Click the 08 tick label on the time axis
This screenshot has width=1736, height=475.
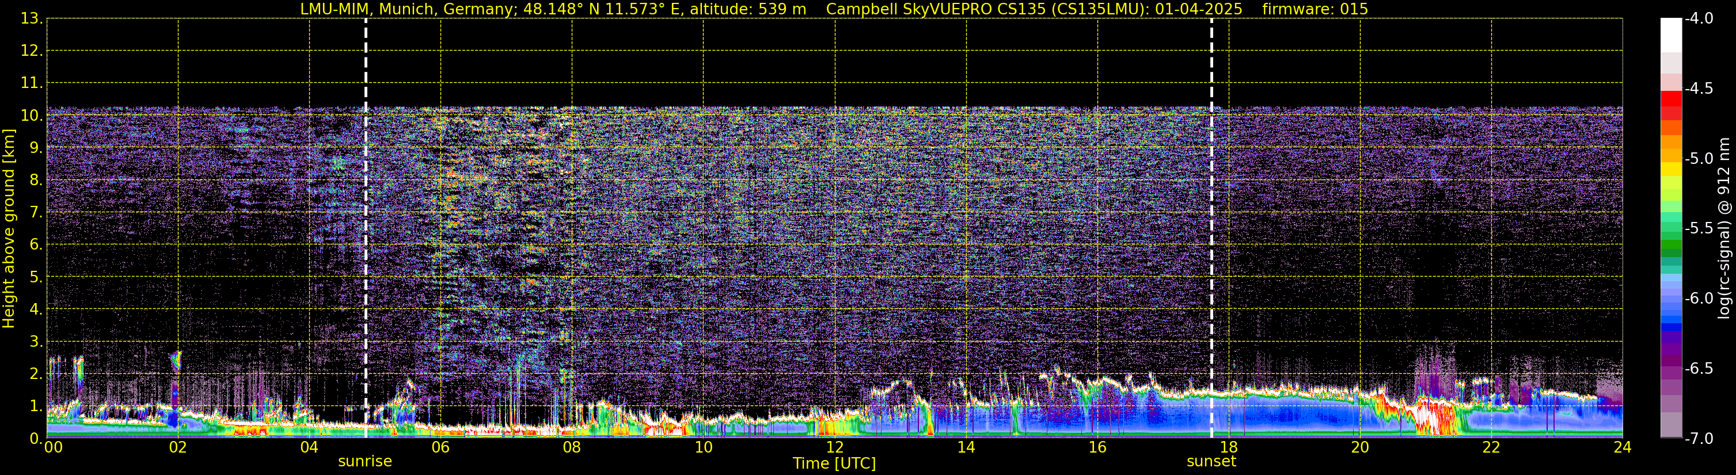(572, 447)
